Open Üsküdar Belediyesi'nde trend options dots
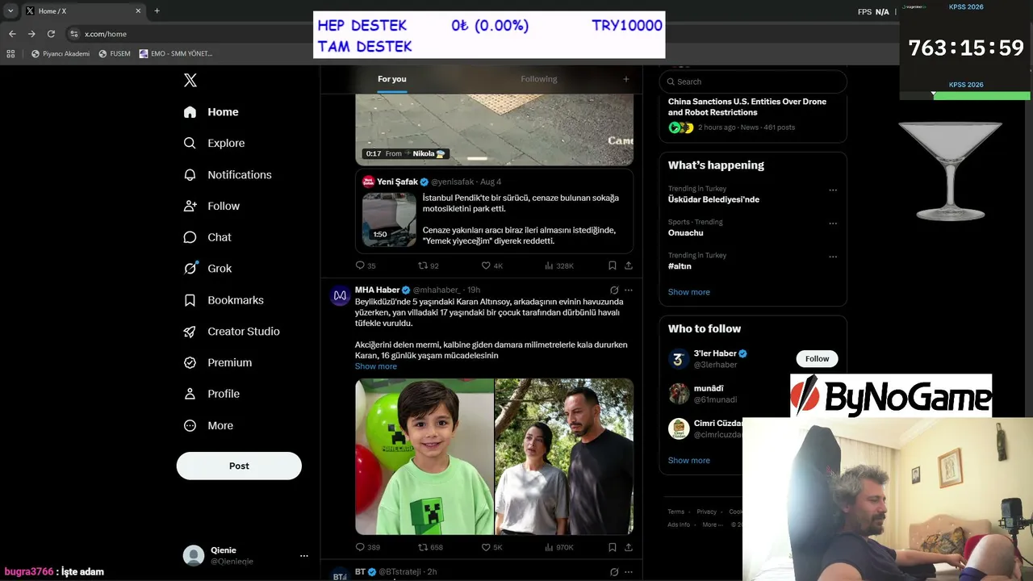This screenshot has height=581, width=1033. pyautogui.click(x=833, y=190)
